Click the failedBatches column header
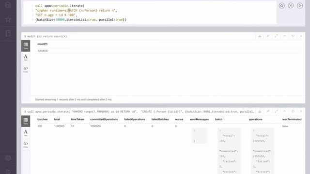This screenshot has width=310, height=174. (160, 119)
